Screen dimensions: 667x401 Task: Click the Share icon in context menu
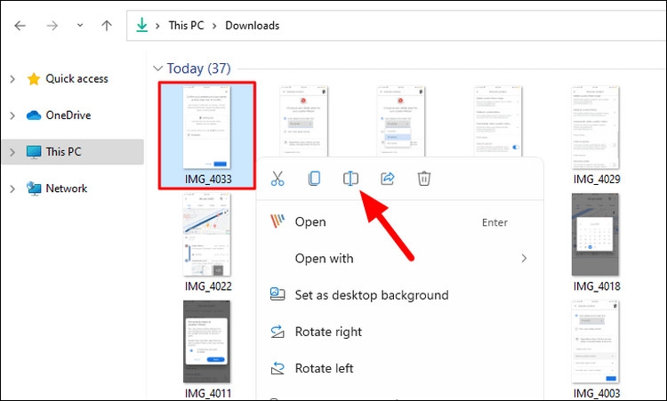(388, 179)
